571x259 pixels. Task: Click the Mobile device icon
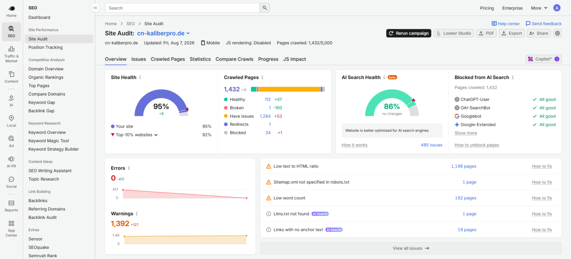(203, 43)
